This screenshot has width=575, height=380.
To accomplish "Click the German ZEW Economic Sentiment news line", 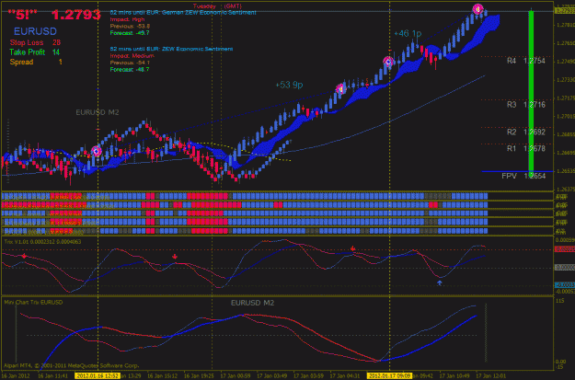I will pyautogui.click(x=183, y=13).
